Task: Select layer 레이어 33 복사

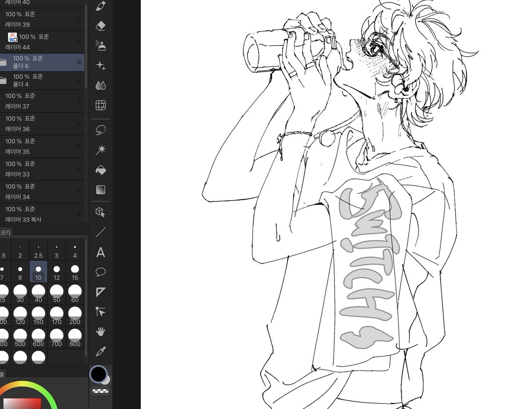Action: [x=42, y=213]
